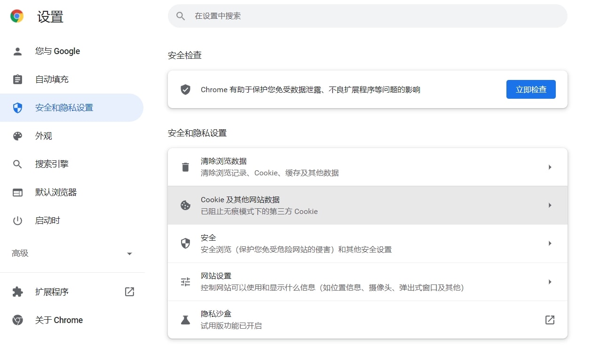This screenshot has width=592, height=363.
Task: Click the power icon next to 启动时
Action: click(17, 220)
